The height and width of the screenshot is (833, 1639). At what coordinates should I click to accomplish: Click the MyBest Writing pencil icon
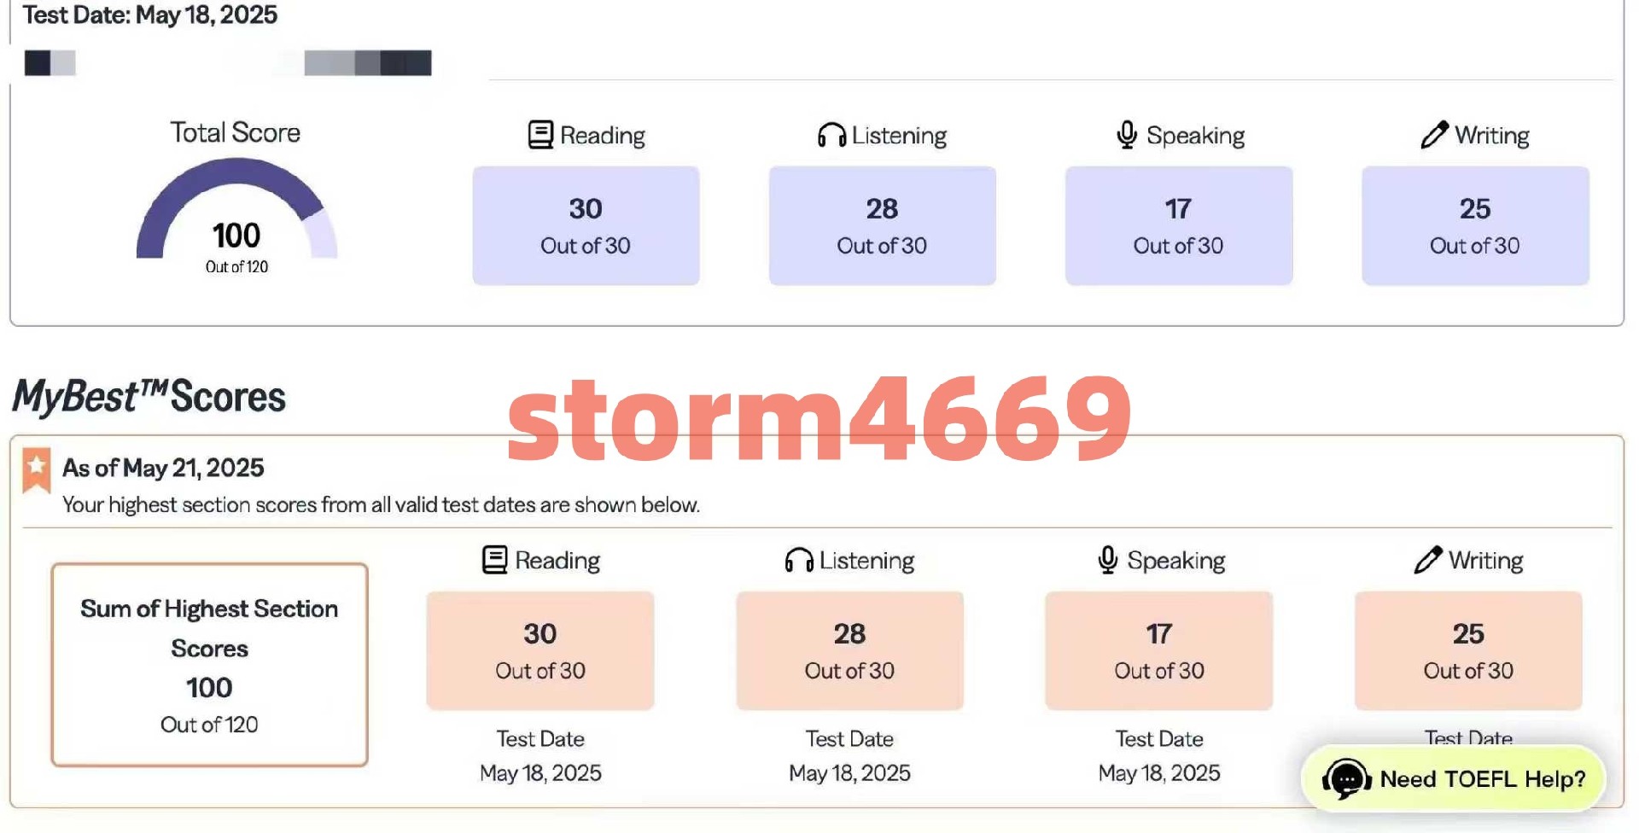[1428, 559]
